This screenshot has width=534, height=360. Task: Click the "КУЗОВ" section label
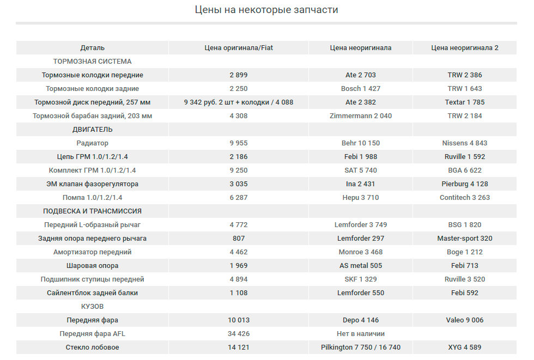pyautogui.click(x=92, y=307)
